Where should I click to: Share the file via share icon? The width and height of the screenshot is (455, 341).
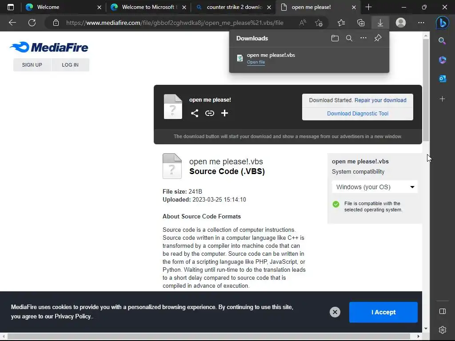tap(195, 113)
